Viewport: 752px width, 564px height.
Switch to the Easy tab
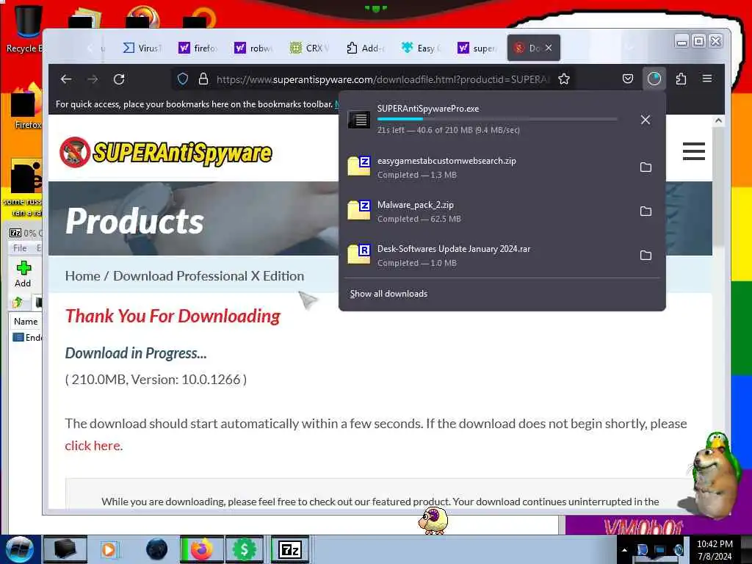coord(421,48)
